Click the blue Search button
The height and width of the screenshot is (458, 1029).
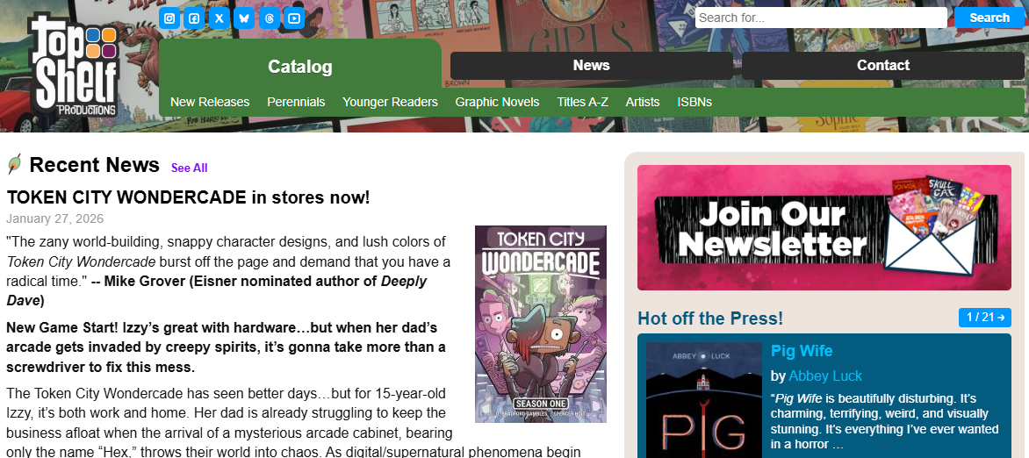coord(989,18)
